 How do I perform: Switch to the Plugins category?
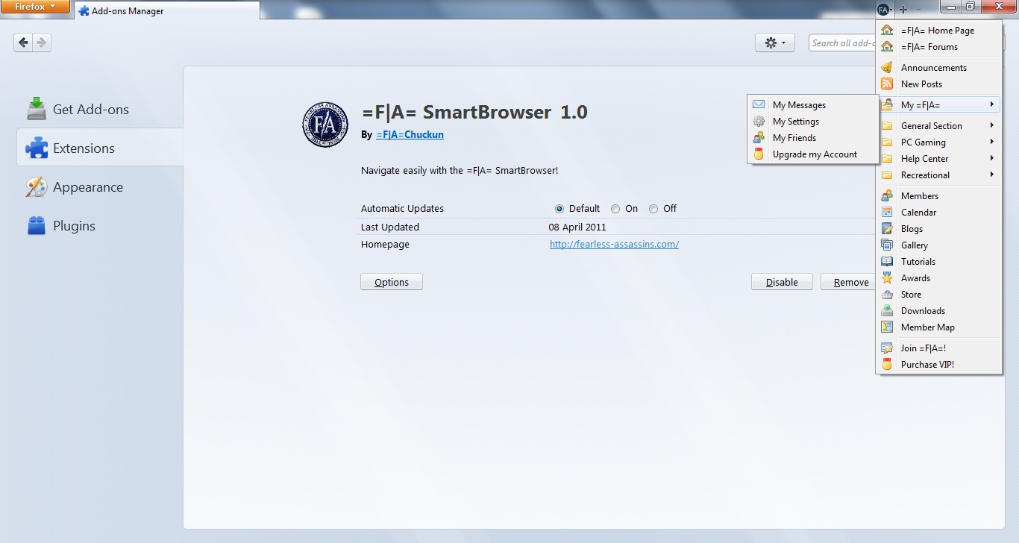pos(100,226)
